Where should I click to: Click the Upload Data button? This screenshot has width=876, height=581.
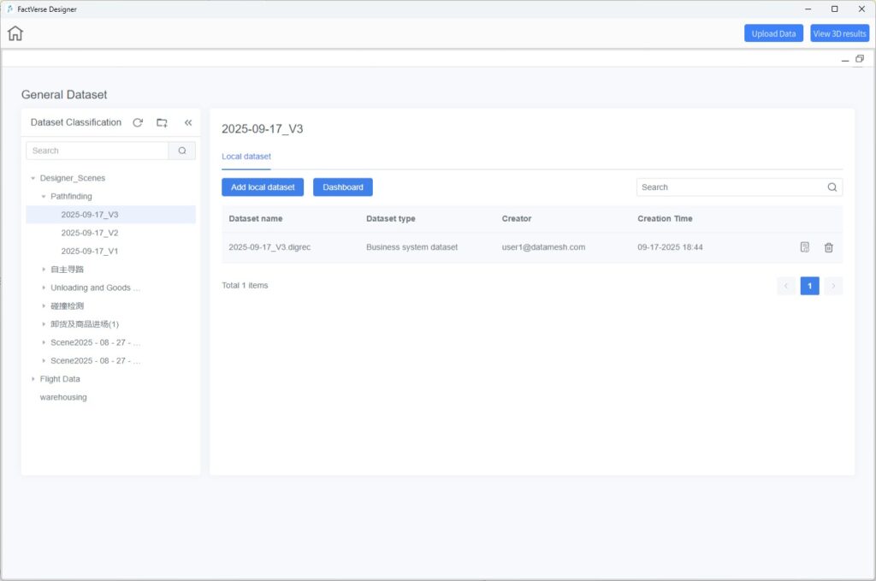point(773,33)
